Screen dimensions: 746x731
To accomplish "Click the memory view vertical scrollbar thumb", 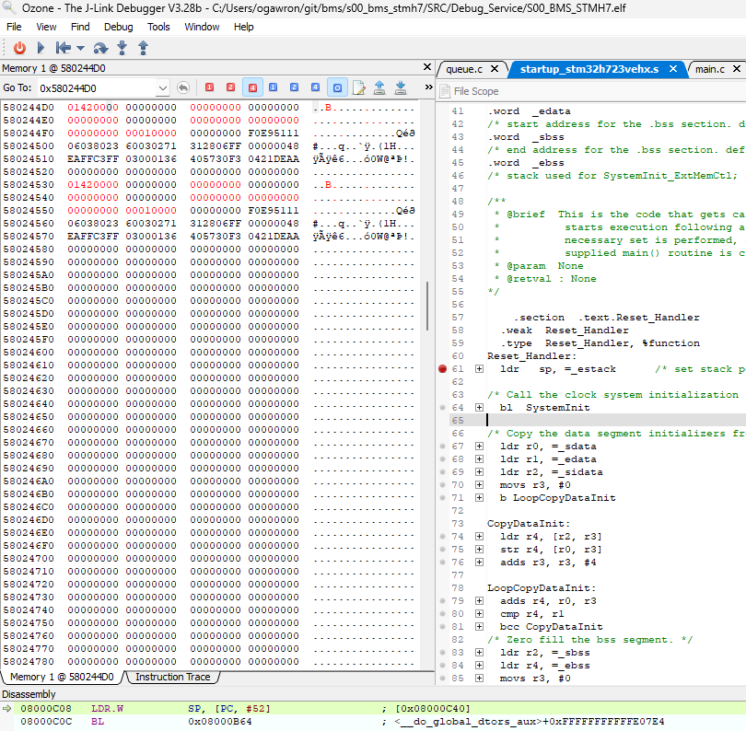I will (427, 306).
